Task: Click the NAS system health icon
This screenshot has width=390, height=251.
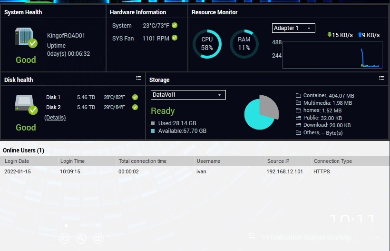Action: [x=26, y=37]
